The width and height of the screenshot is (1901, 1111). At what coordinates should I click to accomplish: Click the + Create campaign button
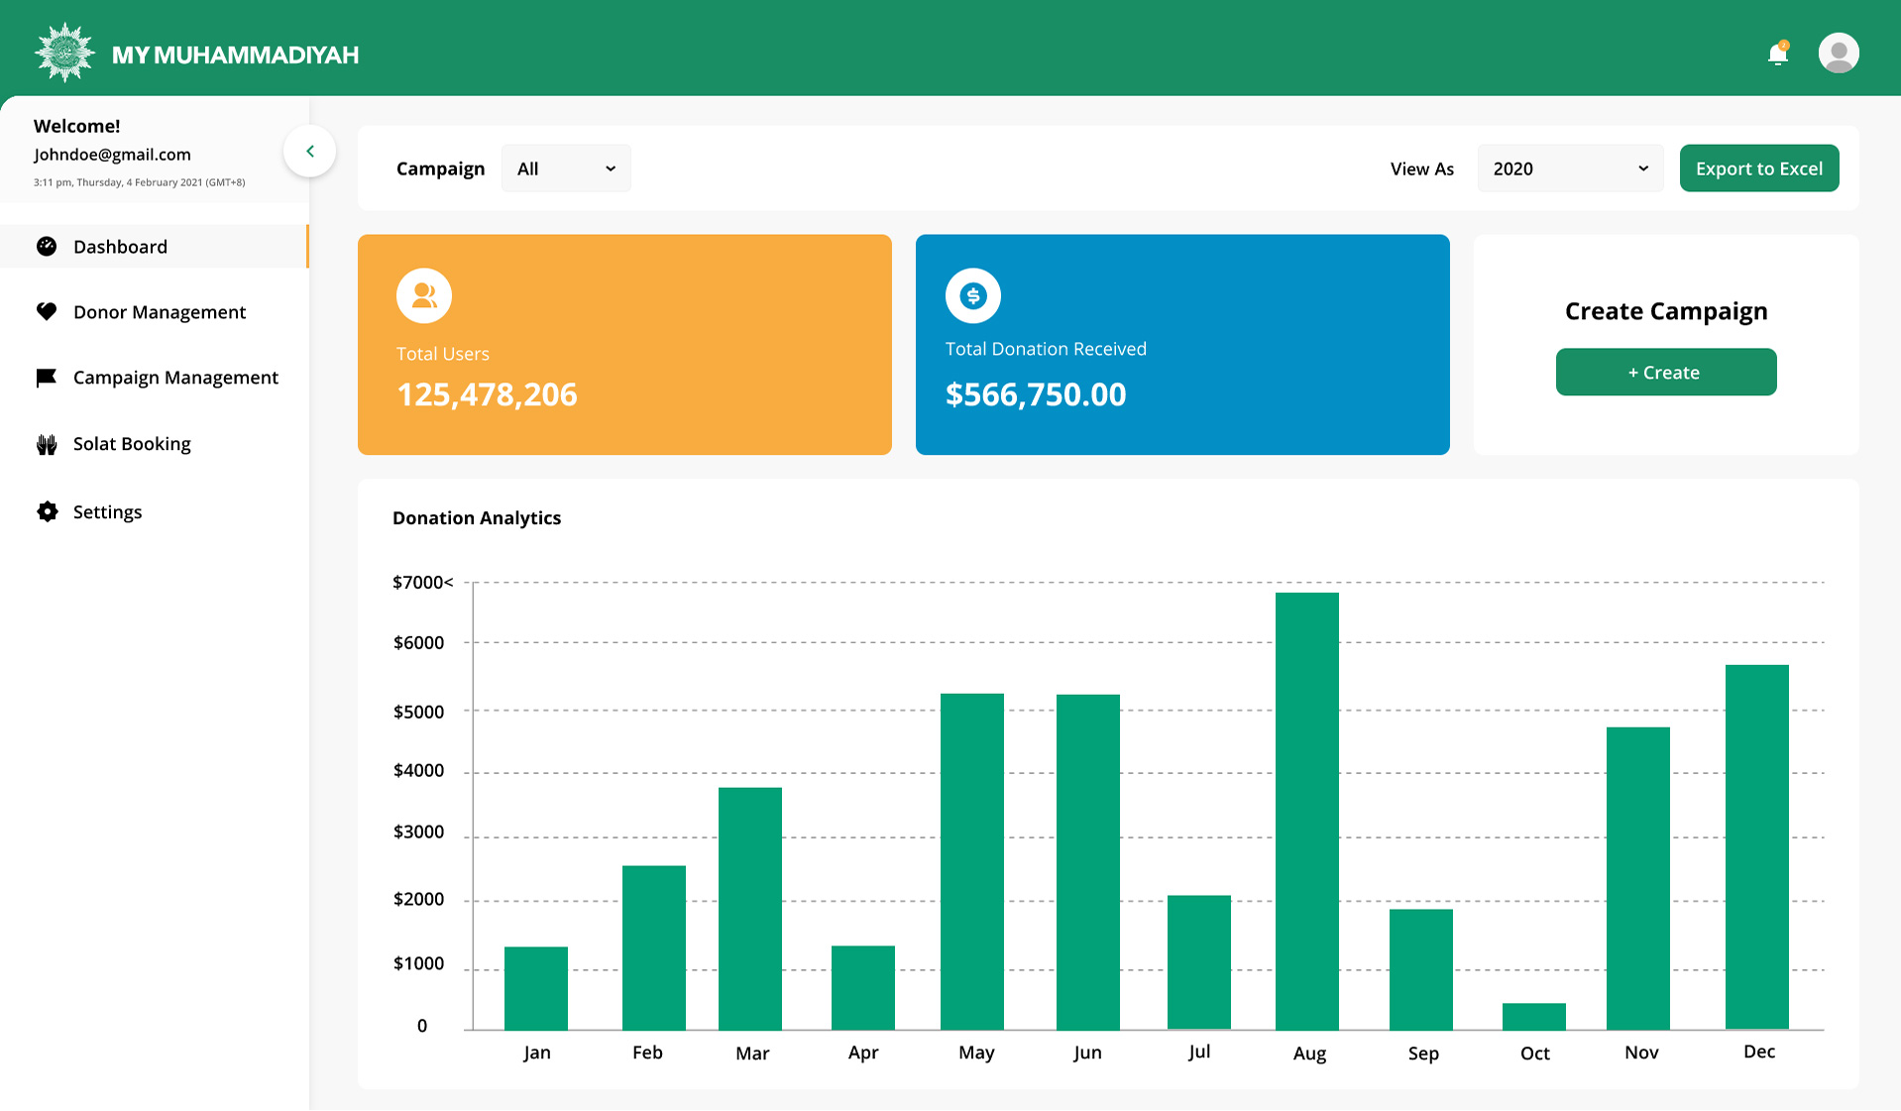[x=1666, y=372]
